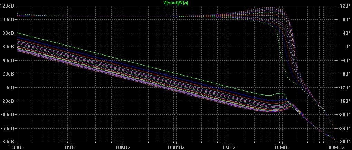Select the -20dB magnitude axis label

tap(8, 101)
